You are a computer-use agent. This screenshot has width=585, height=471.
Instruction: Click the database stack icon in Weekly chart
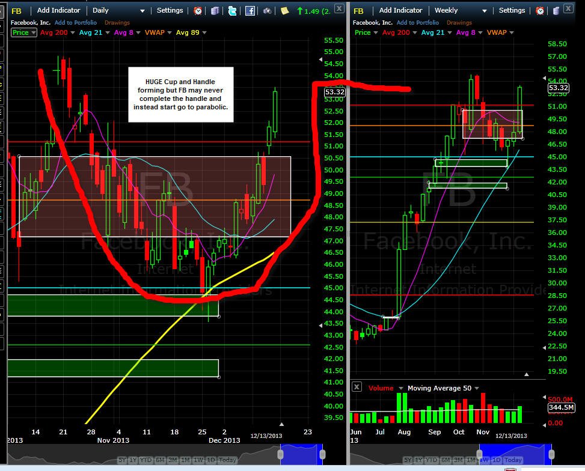coord(556,11)
